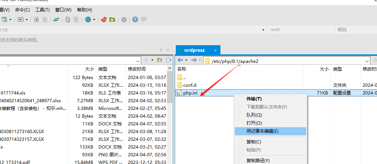This screenshot has height=164, width=377.
Task: Click local pane favorites star icon
Action: [146, 60]
